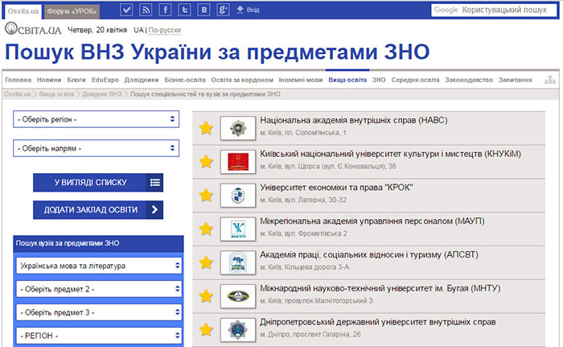Open Головна menu item
The width and height of the screenshot is (563, 347).
pos(18,80)
